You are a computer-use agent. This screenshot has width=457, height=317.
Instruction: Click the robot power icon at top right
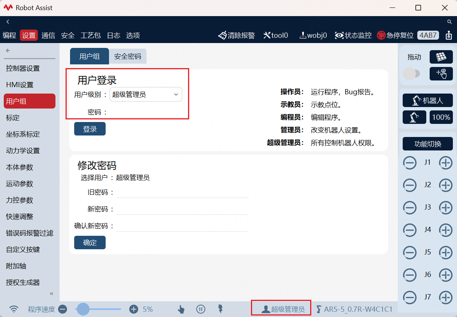(449, 35)
